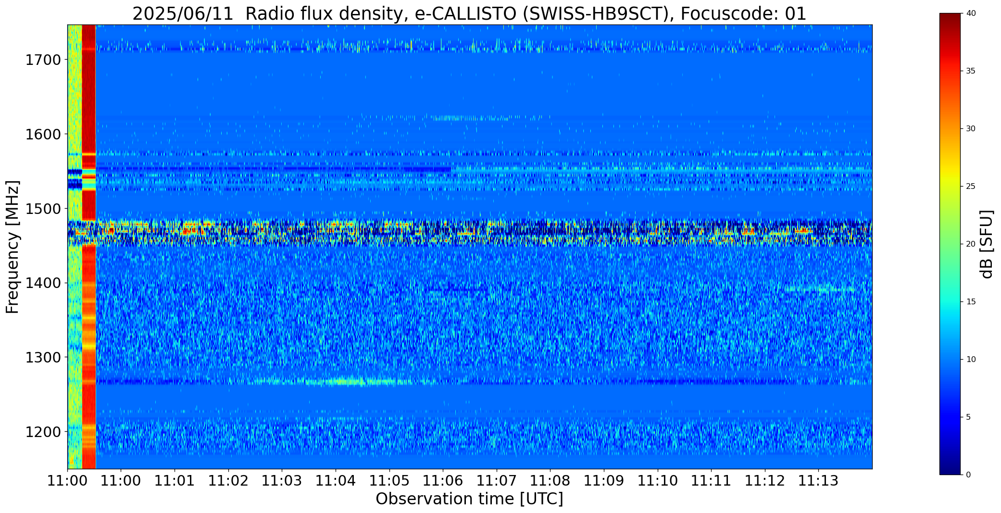Click the 'Frequency [MHz]' y-axis label

(13, 247)
